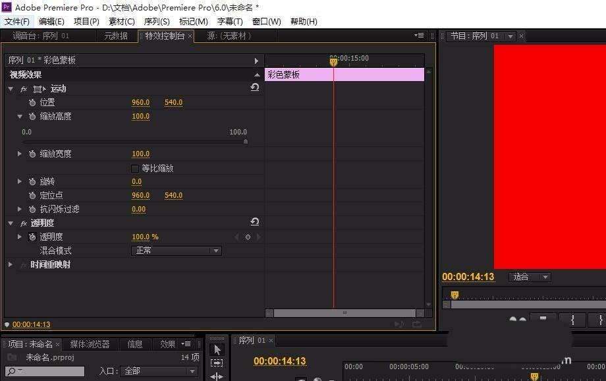Viewport: 606px width, 381px height.
Task: Click the program monitor timecode 00:00:14:13
Action: [x=468, y=277]
